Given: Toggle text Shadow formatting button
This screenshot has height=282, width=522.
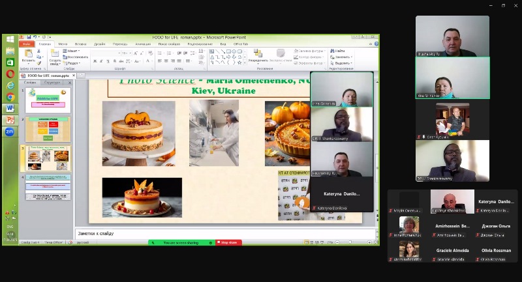Looking at the screenshot, I should point(115,61).
